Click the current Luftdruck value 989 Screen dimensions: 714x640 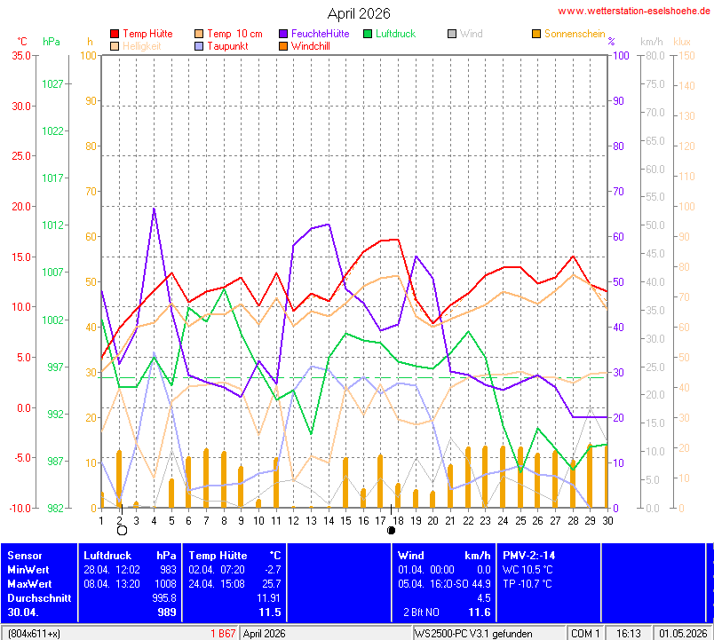167,612
